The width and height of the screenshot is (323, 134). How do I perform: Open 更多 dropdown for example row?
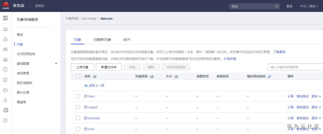pyautogui.click(x=316, y=118)
